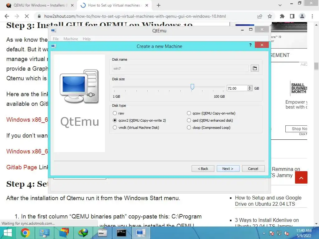Click the Next > button
The width and height of the screenshot is (319, 239).
pyautogui.click(x=228, y=169)
